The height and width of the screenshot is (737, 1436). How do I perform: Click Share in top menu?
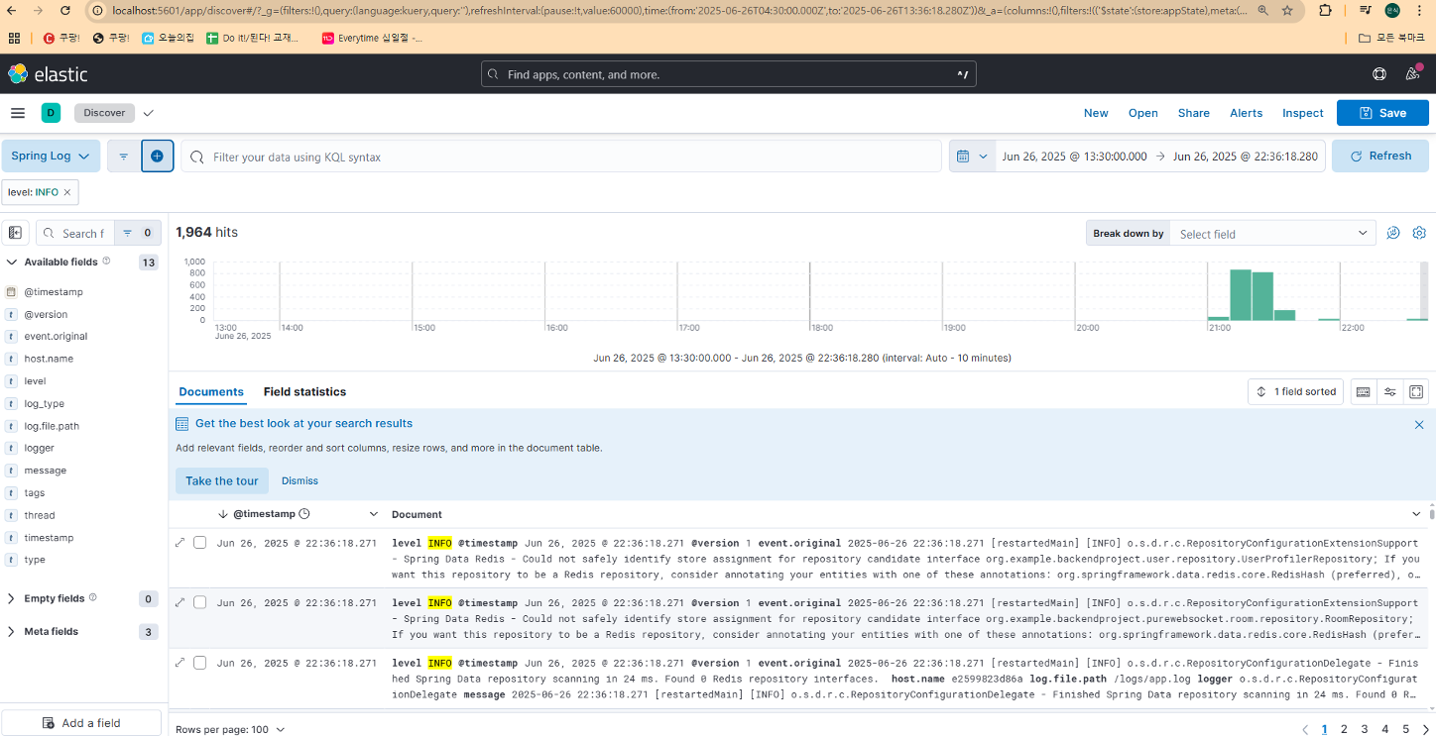(1194, 113)
